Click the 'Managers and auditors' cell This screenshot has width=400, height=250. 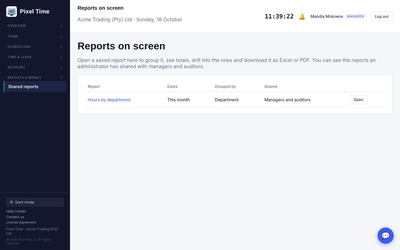click(287, 100)
